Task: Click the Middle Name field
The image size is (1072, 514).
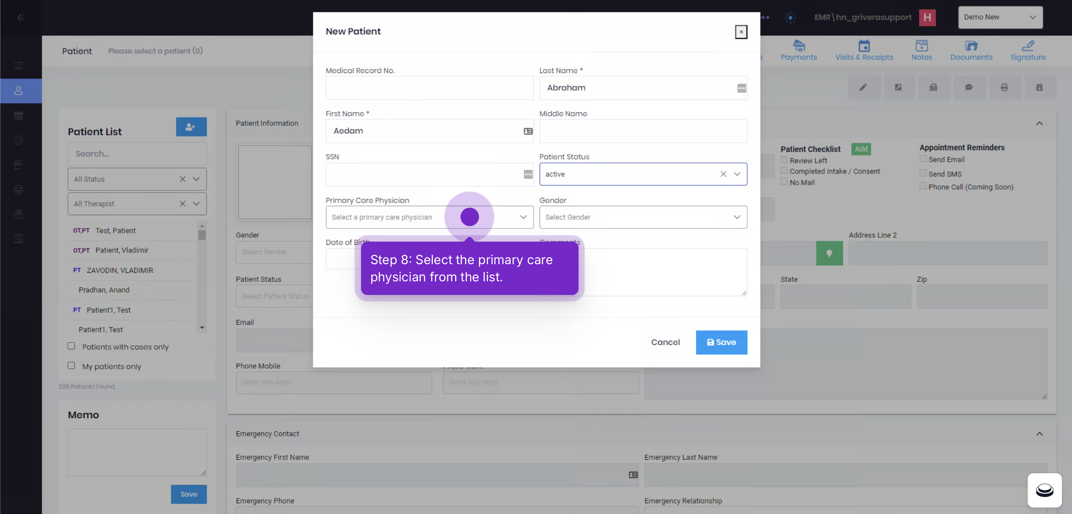Action: coord(643,131)
